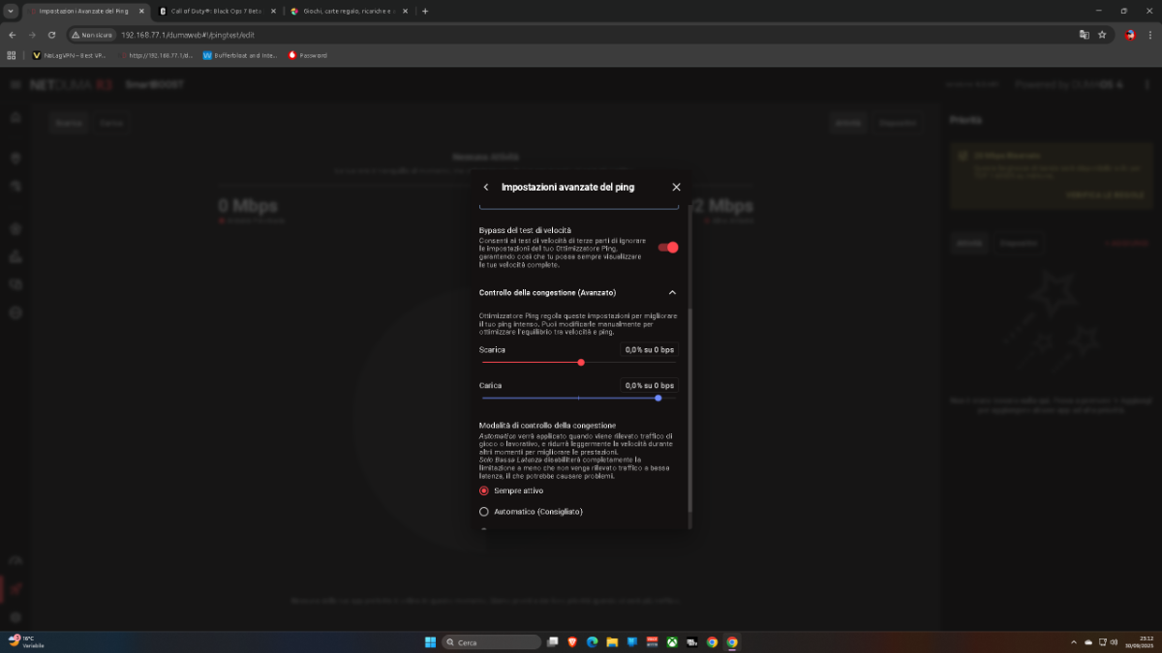This screenshot has height=653, width=1162.
Task: Go back using the dialog's back arrow
Action: pos(486,187)
